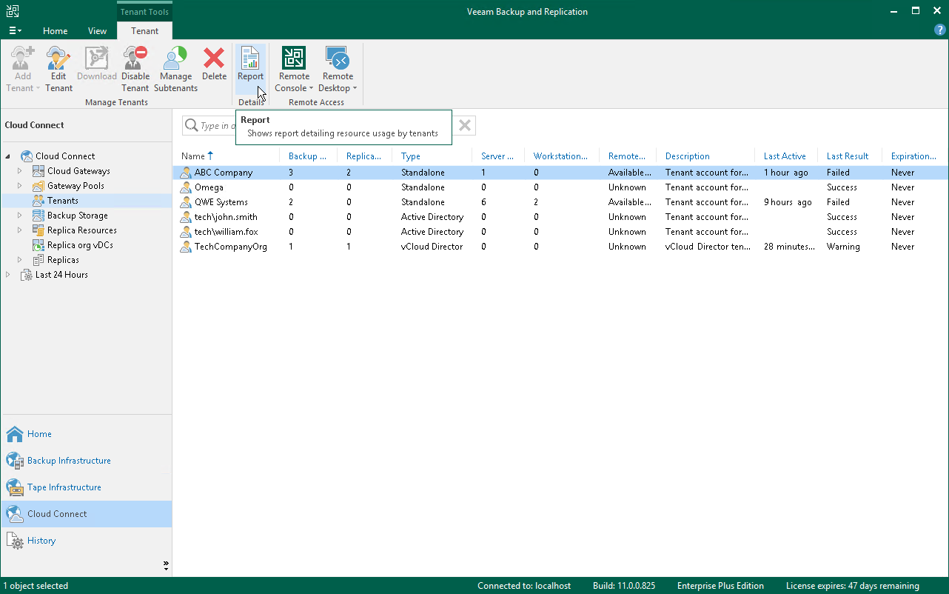The image size is (949, 594).
Task: Expand the Last 24 Hours tree node
Action: click(x=8, y=275)
